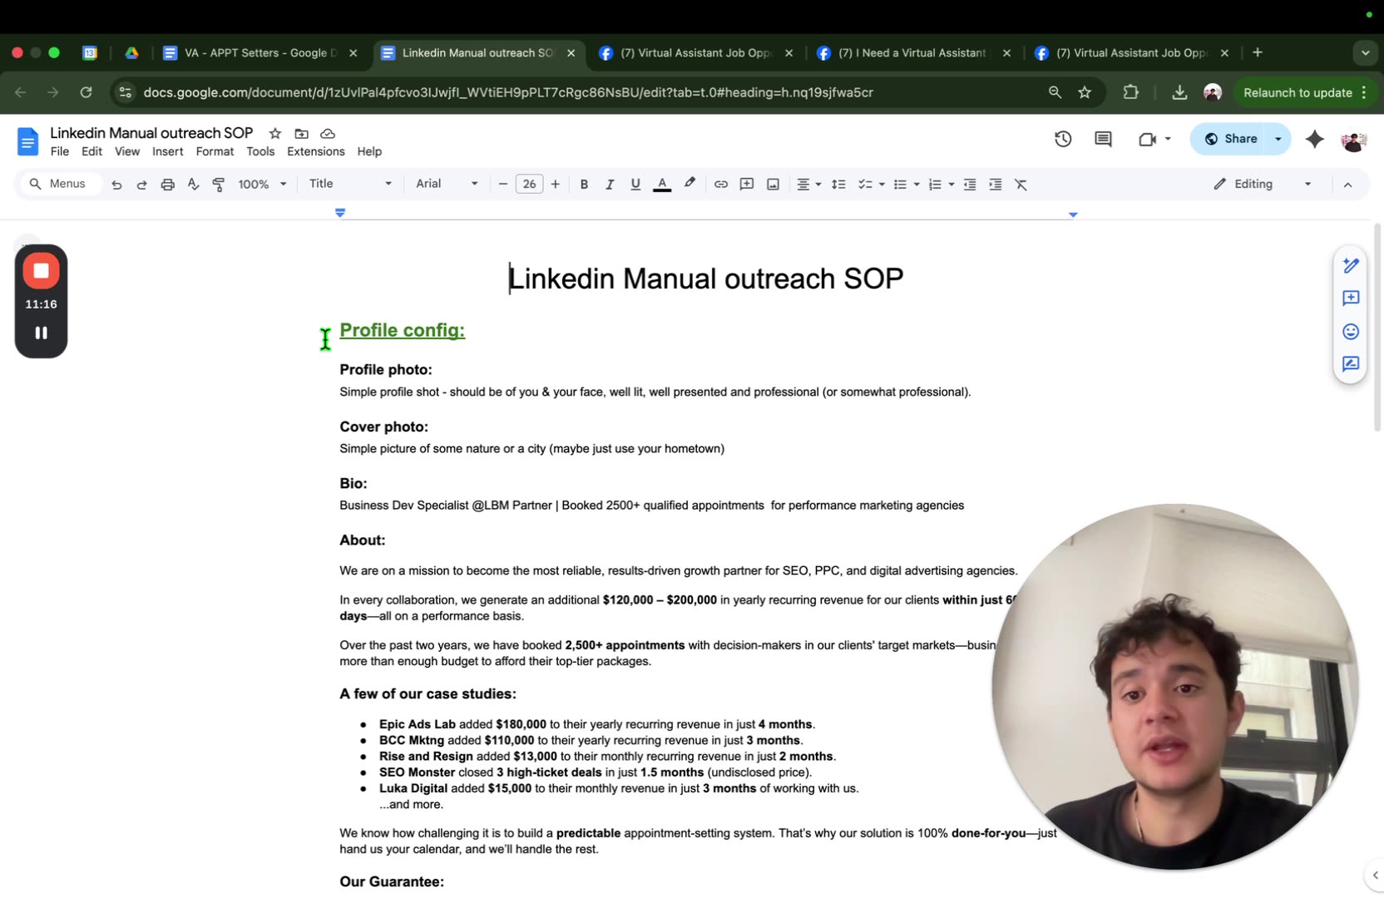Open the Format menu
This screenshot has width=1384, height=898.
(x=214, y=151)
